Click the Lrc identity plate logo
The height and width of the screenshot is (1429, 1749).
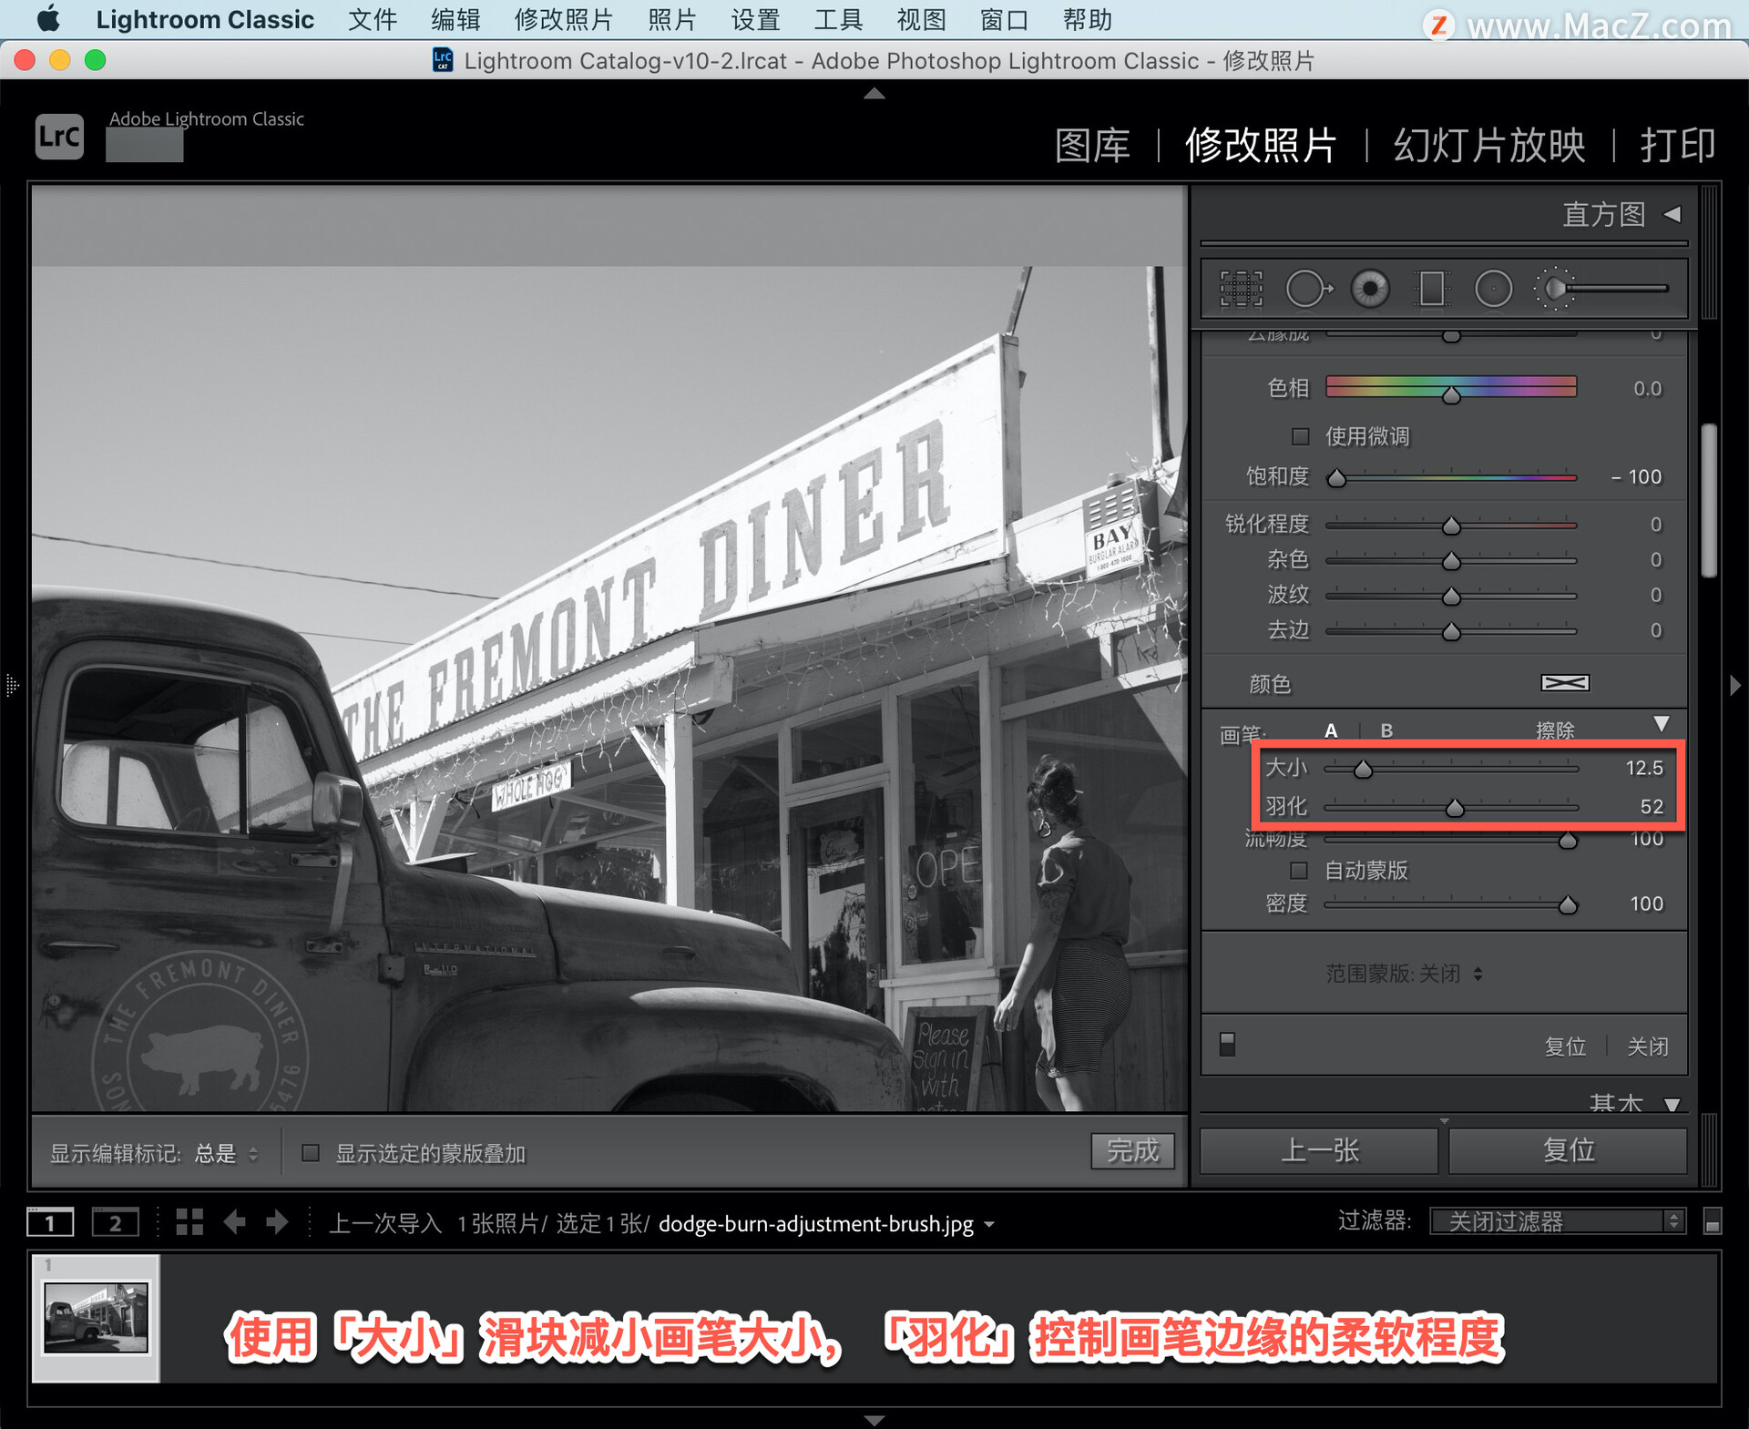click(59, 136)
